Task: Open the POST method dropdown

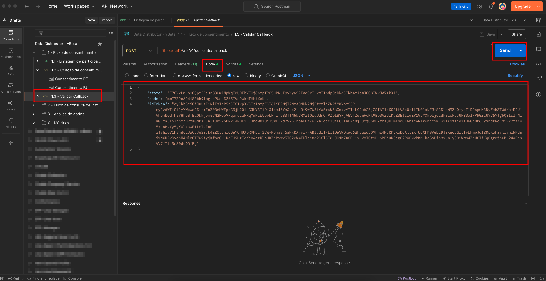Action: pos(139,51)
